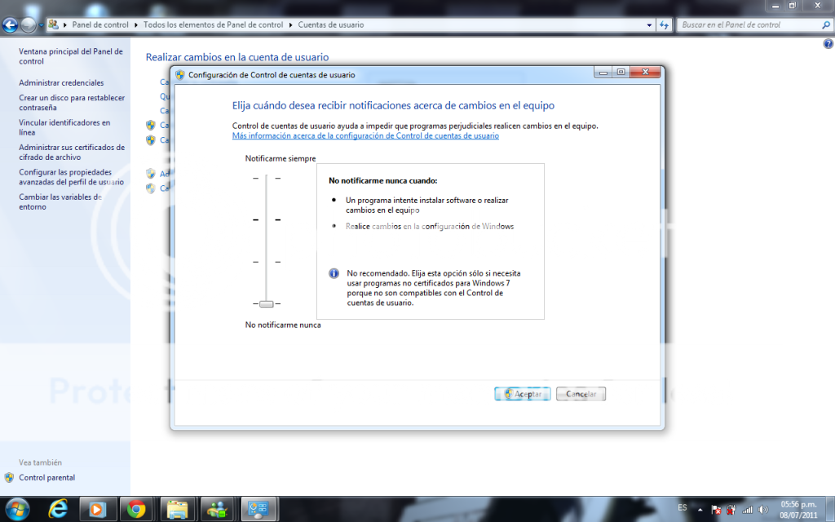This screenshot has height=522, width=835.
Task: Set UAC slider to third tick from top
Action: coord(267,262)
